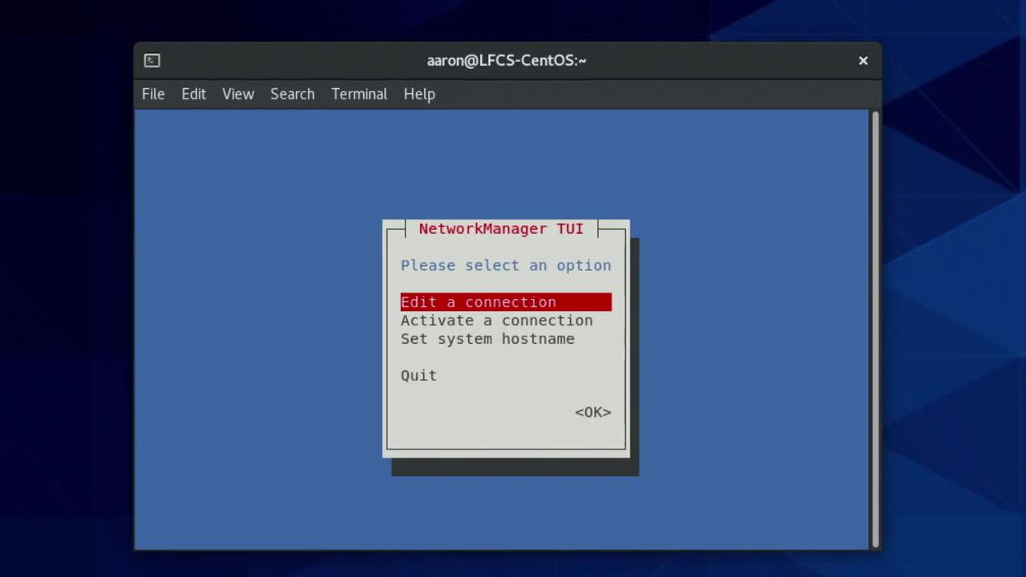Click the terminal window scrollbar

(x=875, y=329)
